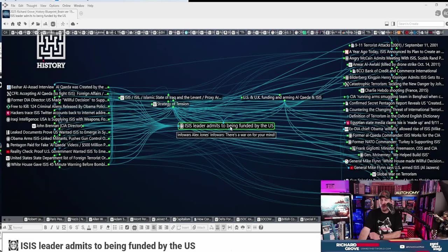Toggle italic formatting in notes toolbar

click(51, 227)
